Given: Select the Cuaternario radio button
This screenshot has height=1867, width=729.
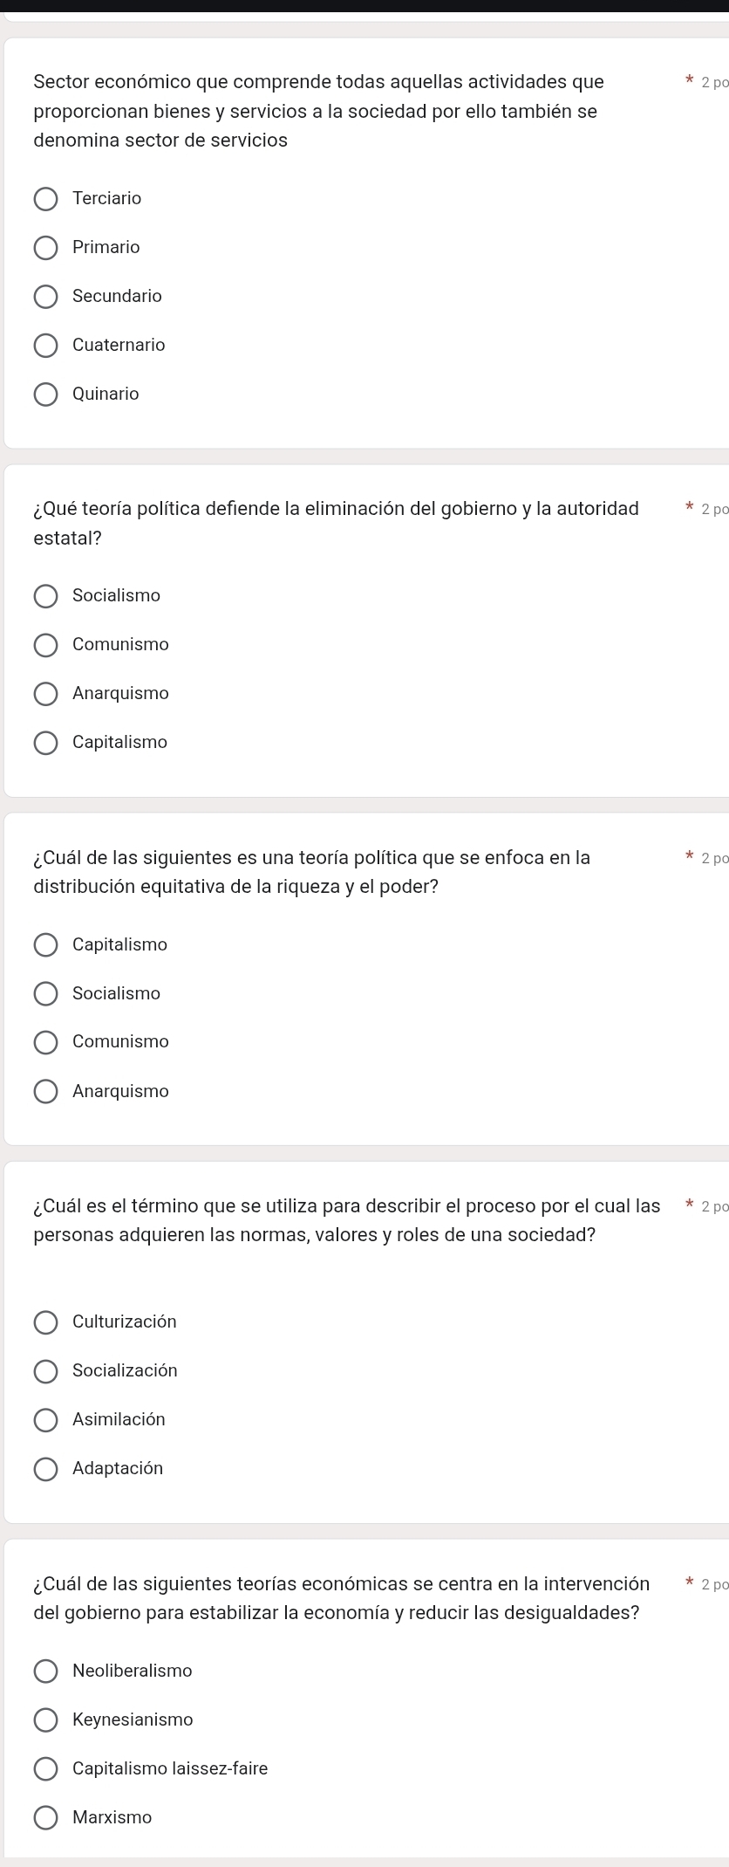Looking at the screenshot, I should pos(46,346).
